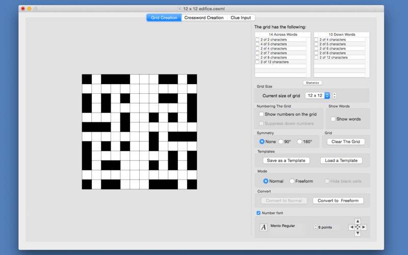This screenshot has height=255, width=408.
Task: Click the up arrow in position pad
Action: (x=358, y=221)
